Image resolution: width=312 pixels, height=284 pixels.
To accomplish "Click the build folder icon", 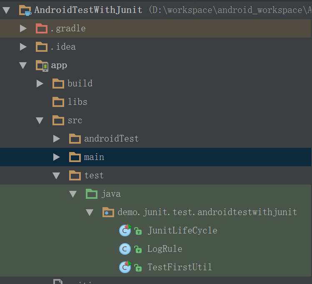I will [x=58, y=84].
